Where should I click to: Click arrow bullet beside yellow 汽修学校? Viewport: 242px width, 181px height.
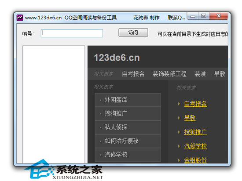click(179, 146)
